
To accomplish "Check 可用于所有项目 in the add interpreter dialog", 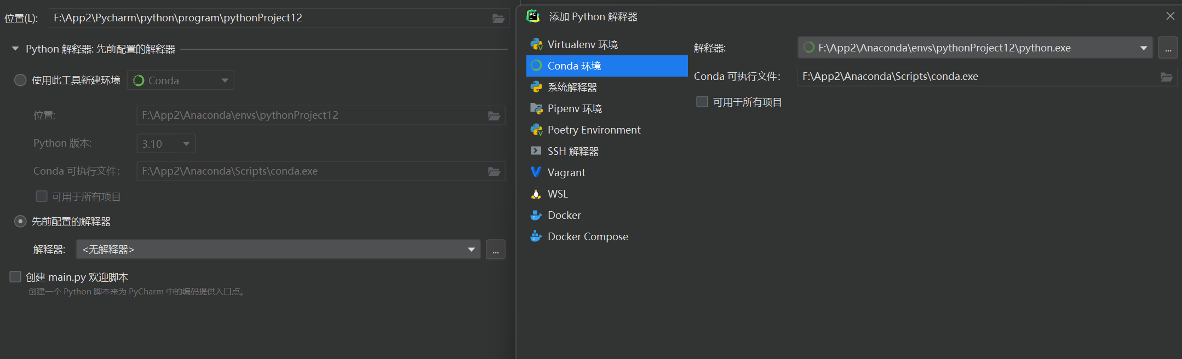I will [x=702, y=102].
